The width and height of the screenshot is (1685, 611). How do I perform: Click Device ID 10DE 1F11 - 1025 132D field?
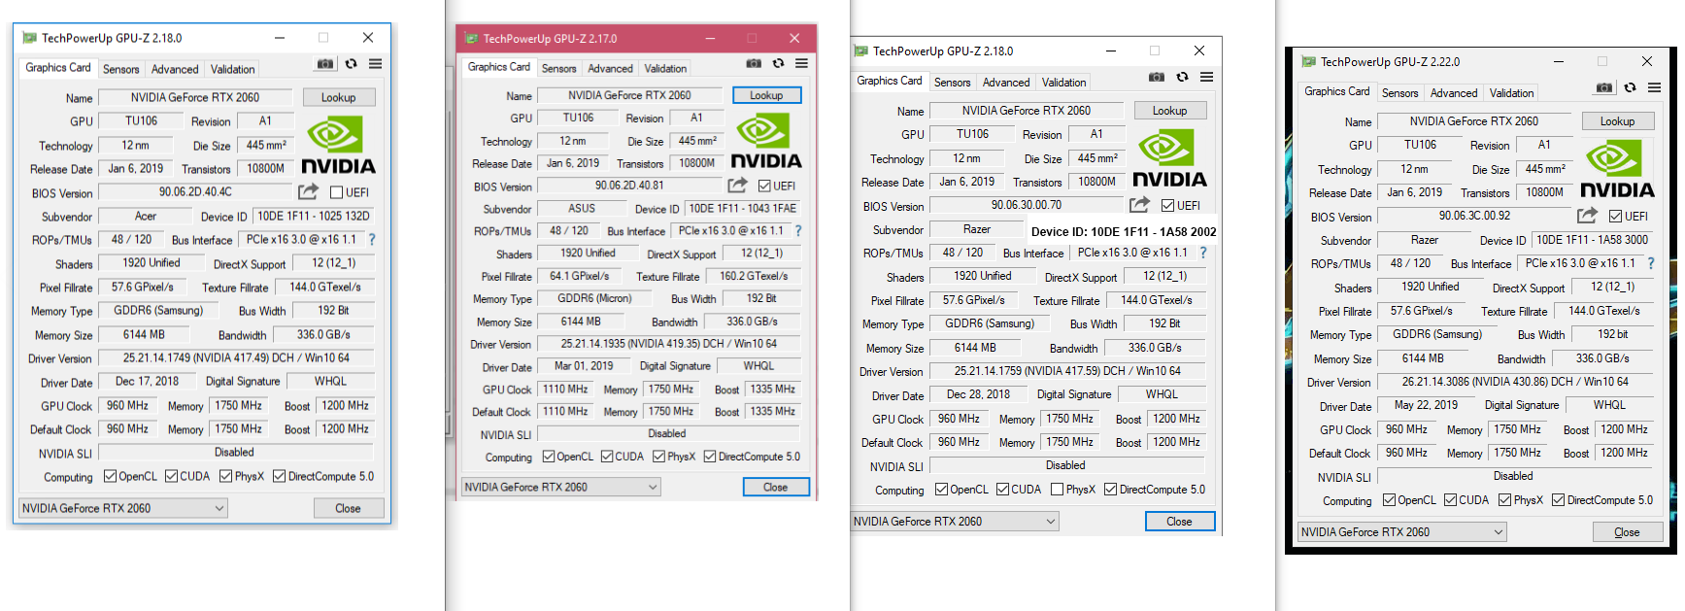(x=313, y=216)
